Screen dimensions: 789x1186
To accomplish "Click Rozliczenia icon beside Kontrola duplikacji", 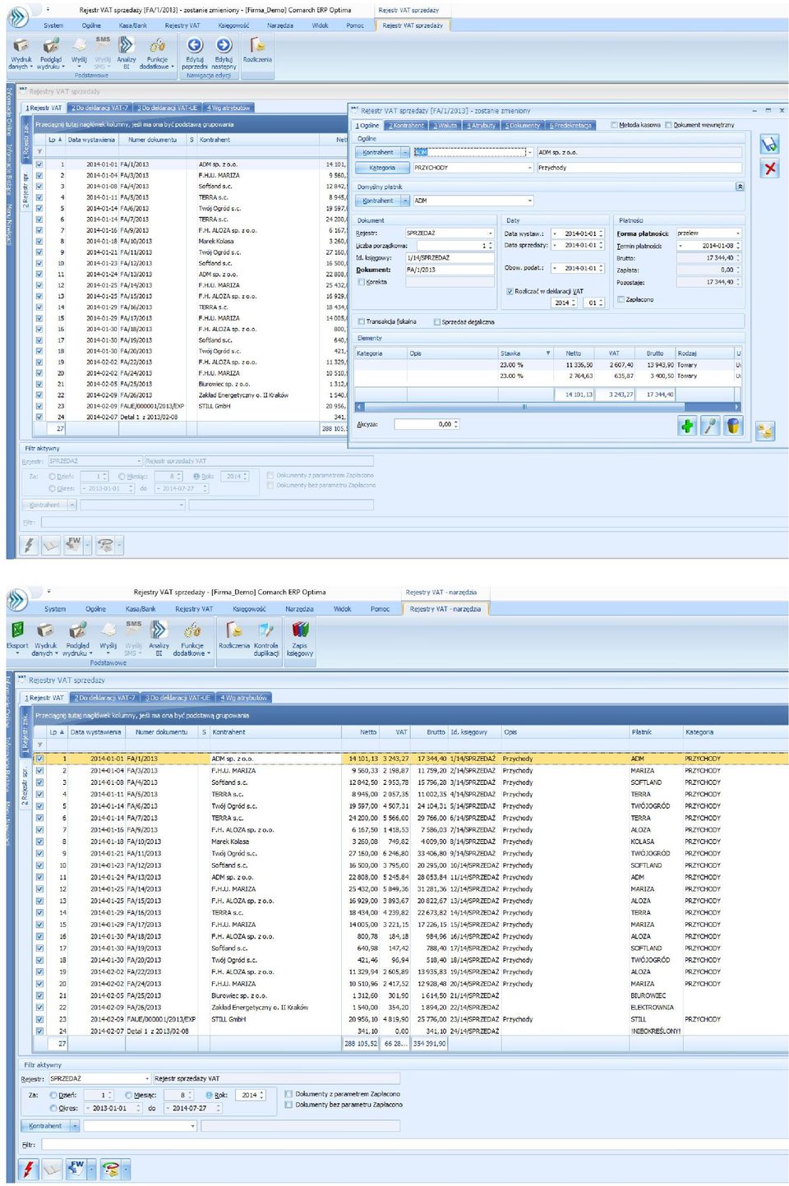I will (234, 630).
